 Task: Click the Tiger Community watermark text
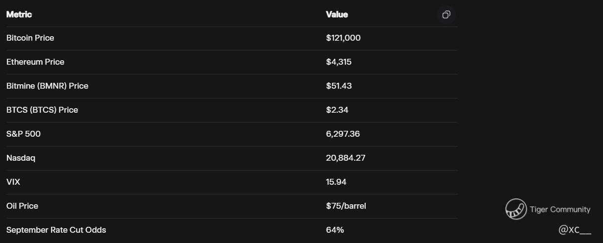560,210
